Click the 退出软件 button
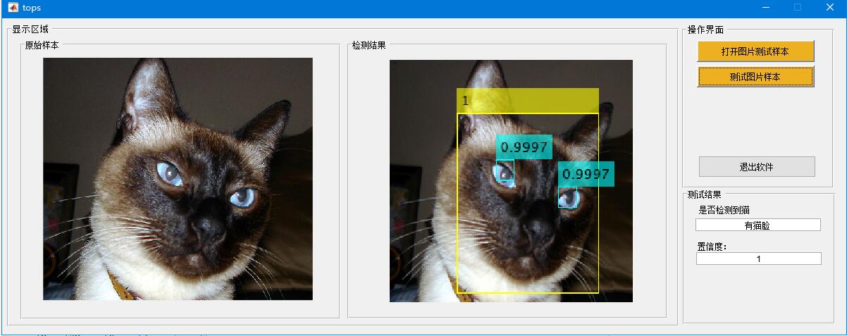847x336 pixels. coord(756,167)
